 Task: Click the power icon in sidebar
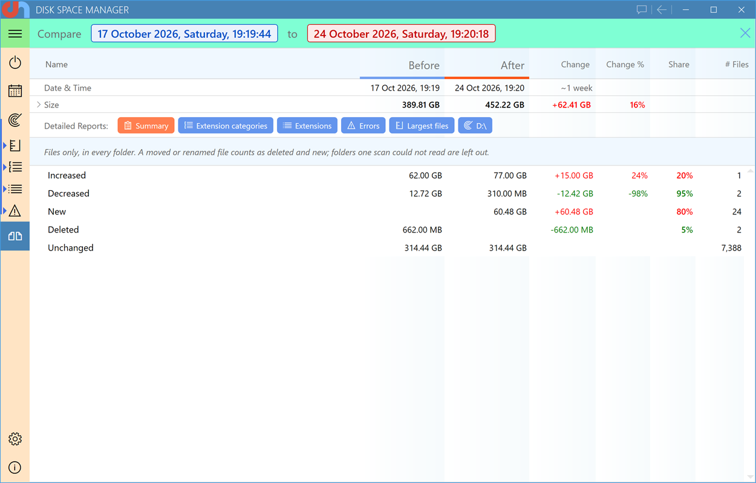[15, 62]
